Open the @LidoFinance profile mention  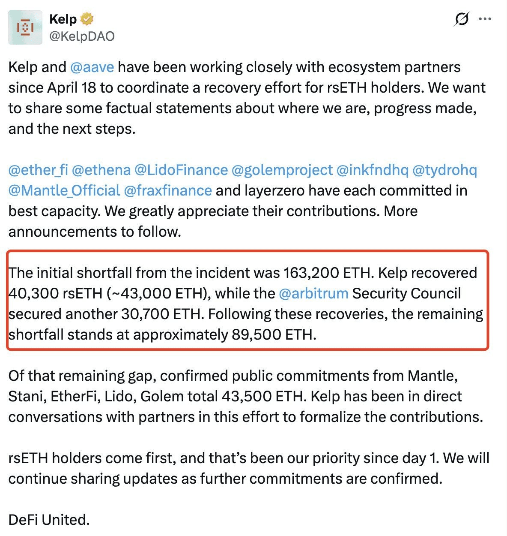[181, 170]
